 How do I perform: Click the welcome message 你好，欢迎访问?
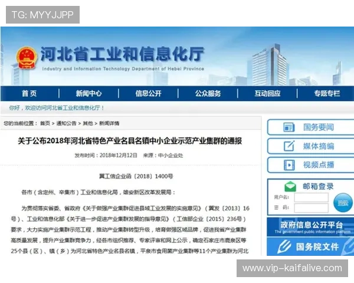click(57, 108)
